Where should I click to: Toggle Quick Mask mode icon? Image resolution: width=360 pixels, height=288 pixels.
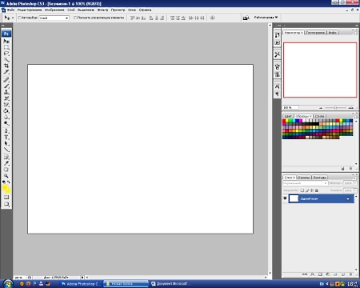pyautogui.click(x=6, y=197)
